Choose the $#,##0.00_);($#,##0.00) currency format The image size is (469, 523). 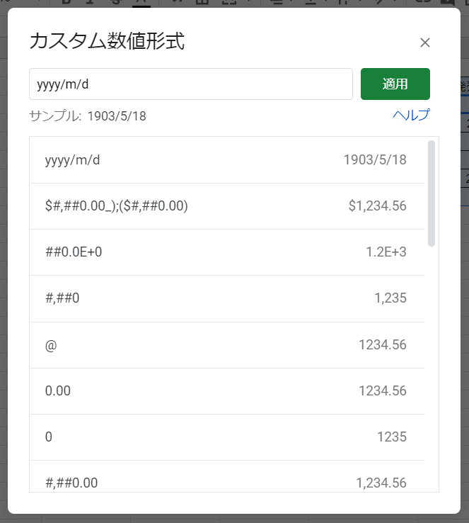click(227, 206)
